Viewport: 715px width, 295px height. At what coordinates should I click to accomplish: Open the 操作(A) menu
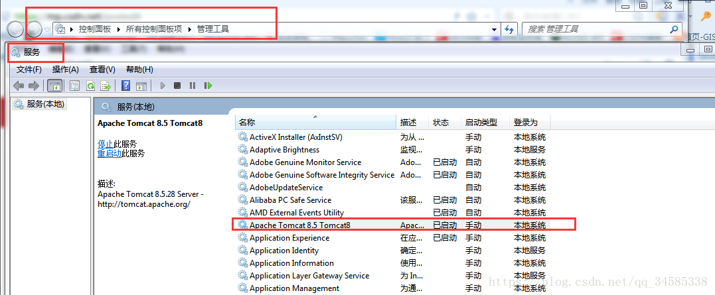coord(65,70)
